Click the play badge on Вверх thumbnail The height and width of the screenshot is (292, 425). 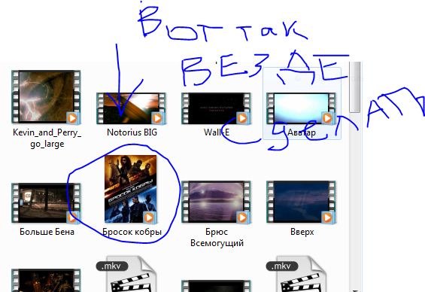click(x=328, y=217)
